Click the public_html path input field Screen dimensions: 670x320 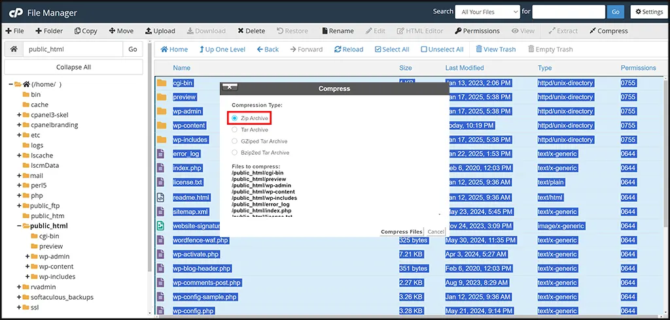coord(73,49)
